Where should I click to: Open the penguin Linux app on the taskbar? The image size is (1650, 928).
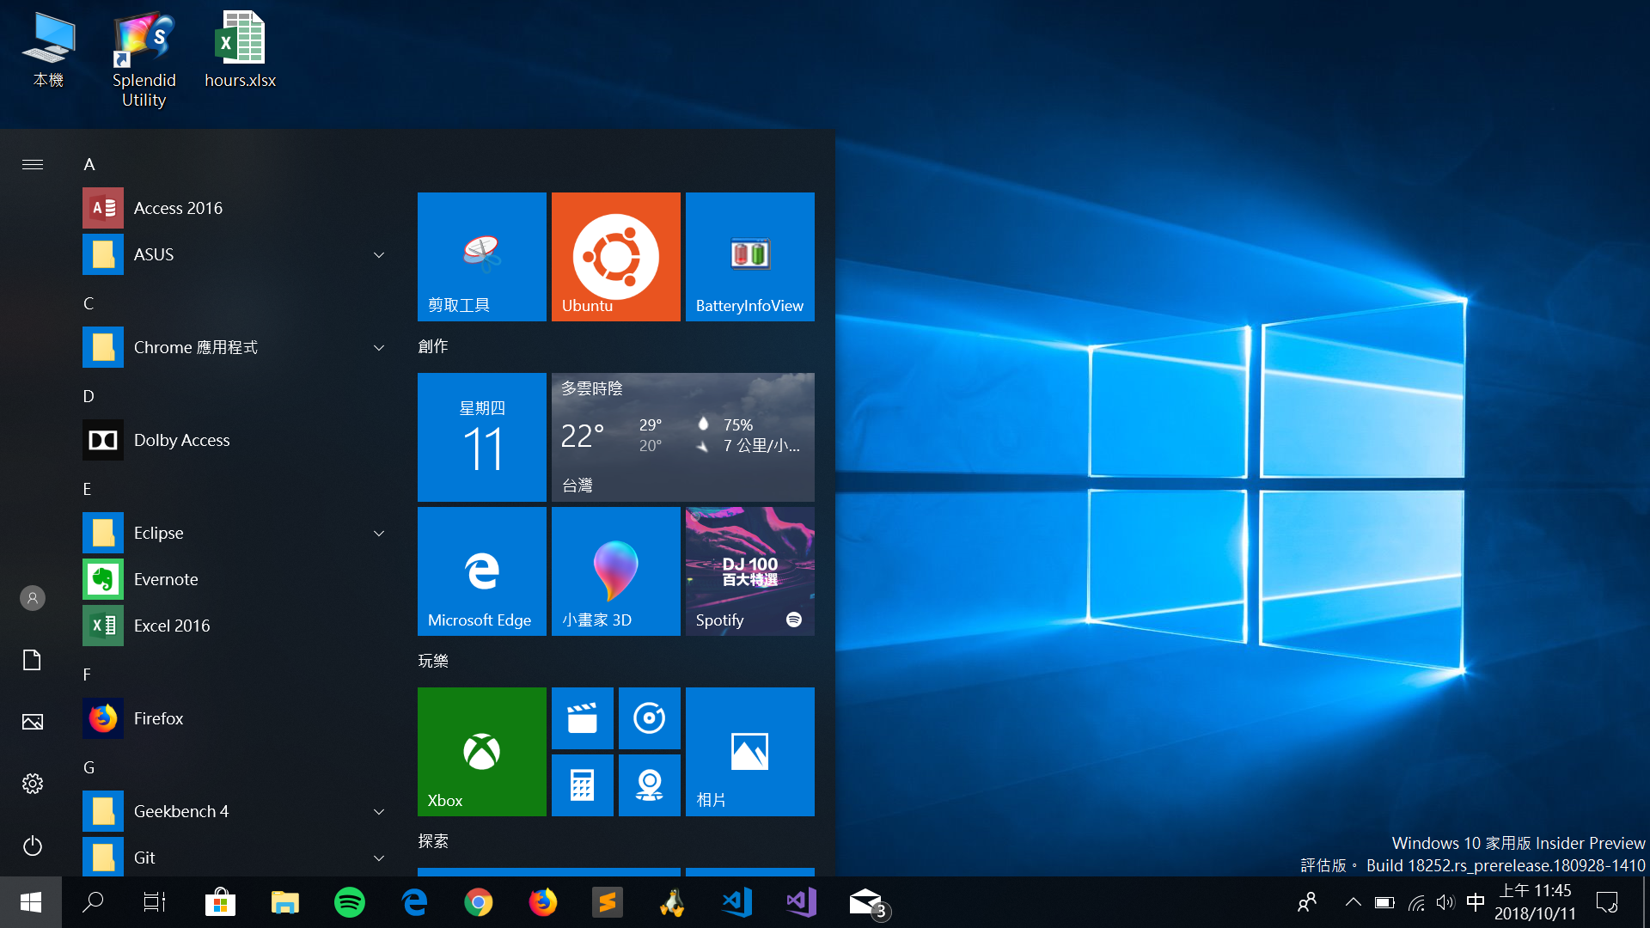[x=672, y=902]
